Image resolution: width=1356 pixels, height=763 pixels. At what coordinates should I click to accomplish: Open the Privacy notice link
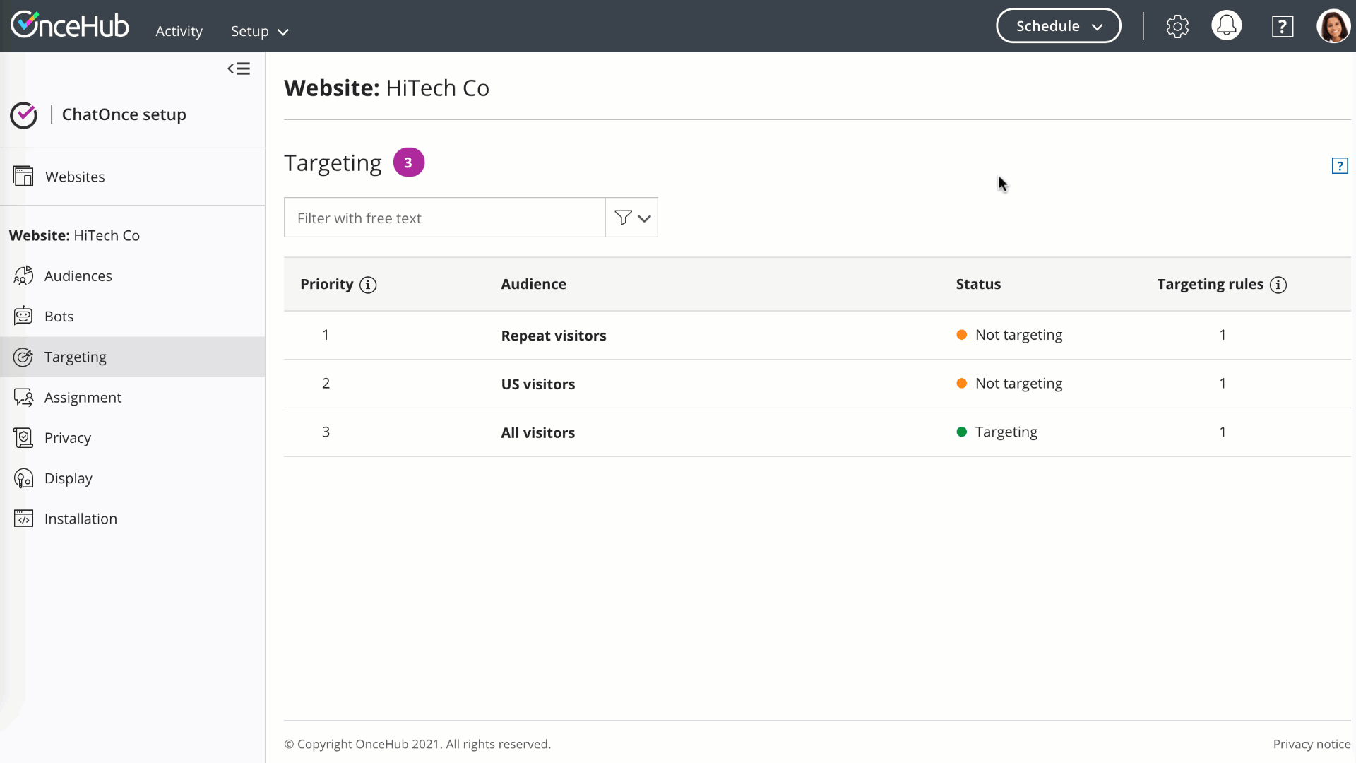[1312, 744]
